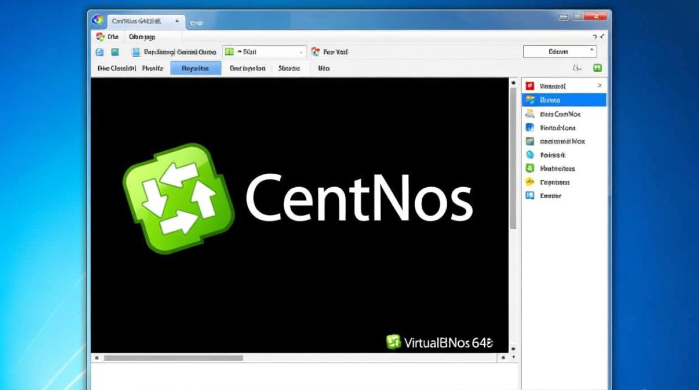
Task: Expand the arrow at the toolbar combo box's right edge
Action: coord(301,52)
